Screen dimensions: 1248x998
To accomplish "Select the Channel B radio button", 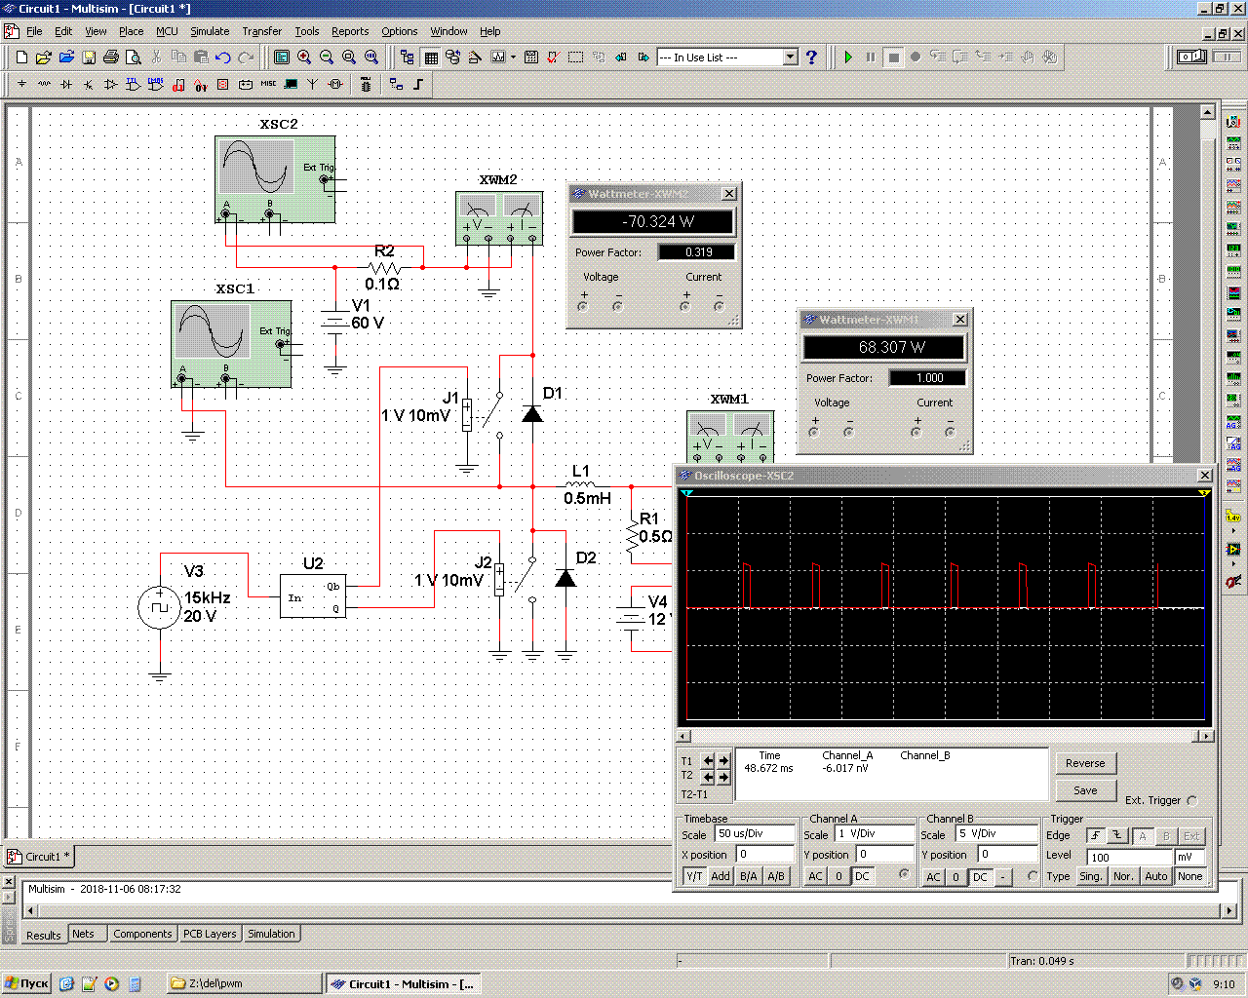I will point(1033,876).
